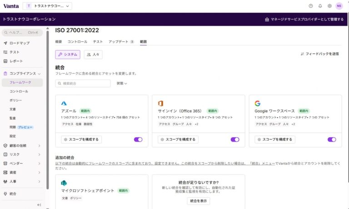Open コントロール in the sidebar submenu

coord(19,91)
